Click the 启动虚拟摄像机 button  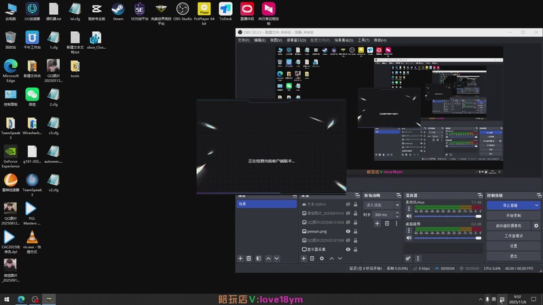(508, 226)
